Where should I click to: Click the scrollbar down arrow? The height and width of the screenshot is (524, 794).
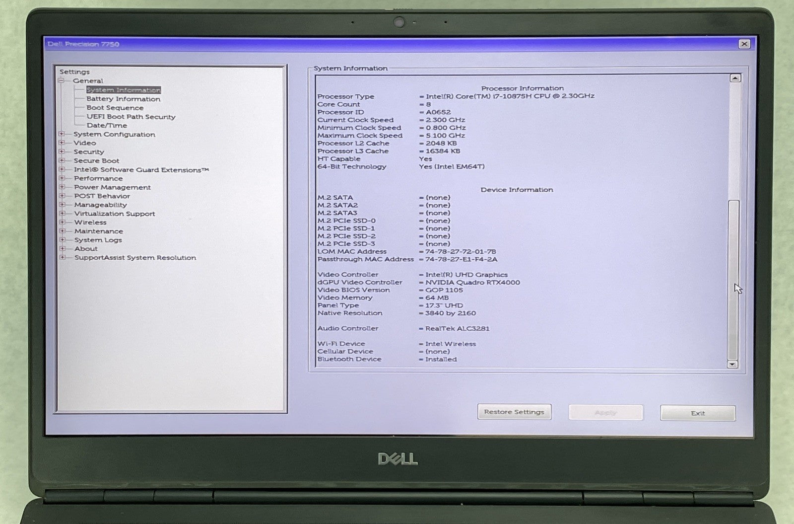pyautogui.click(x=731, y=364)
